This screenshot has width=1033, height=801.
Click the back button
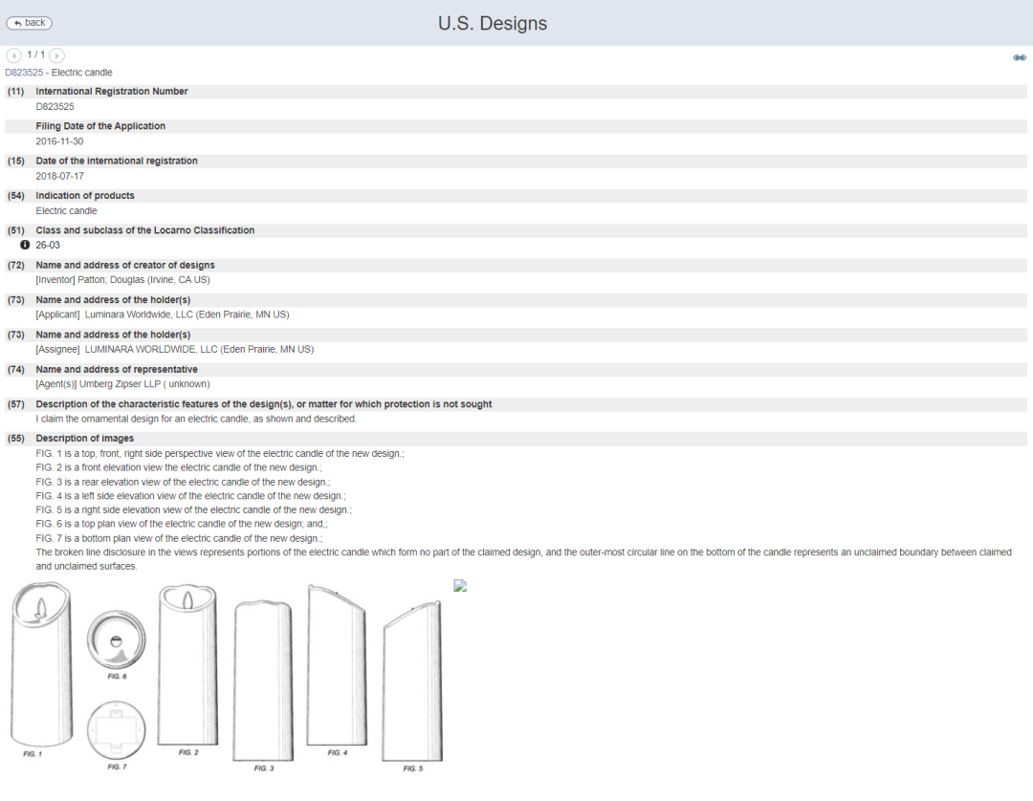[29, 23]
